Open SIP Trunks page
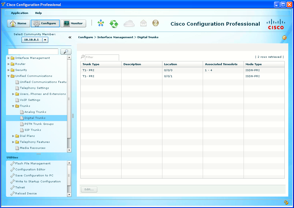This screenshot has height=208, width=294. [x=33, y=130]
